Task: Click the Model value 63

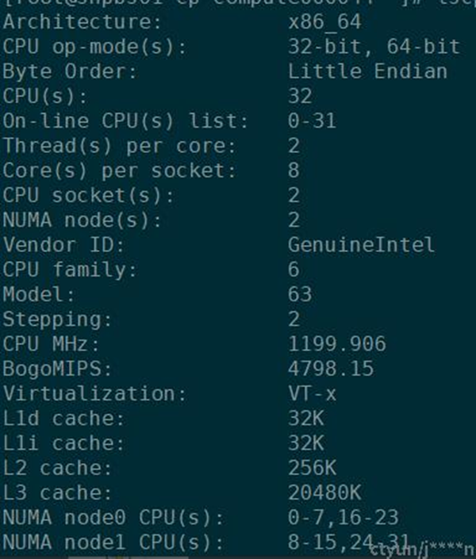Action: 300,294
